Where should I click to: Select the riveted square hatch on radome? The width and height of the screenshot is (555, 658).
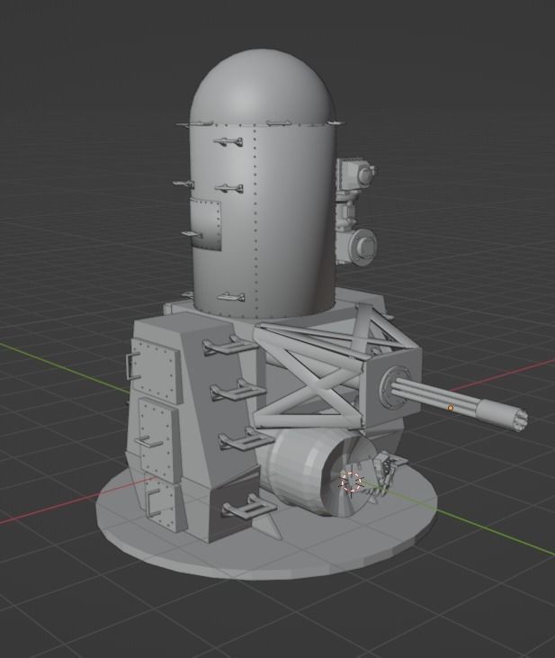tap(206, 224)
